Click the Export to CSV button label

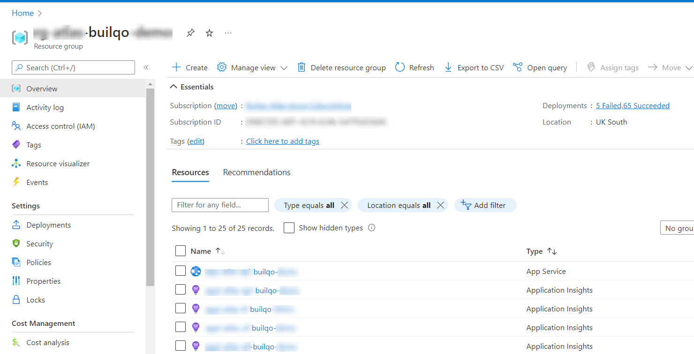481,68
